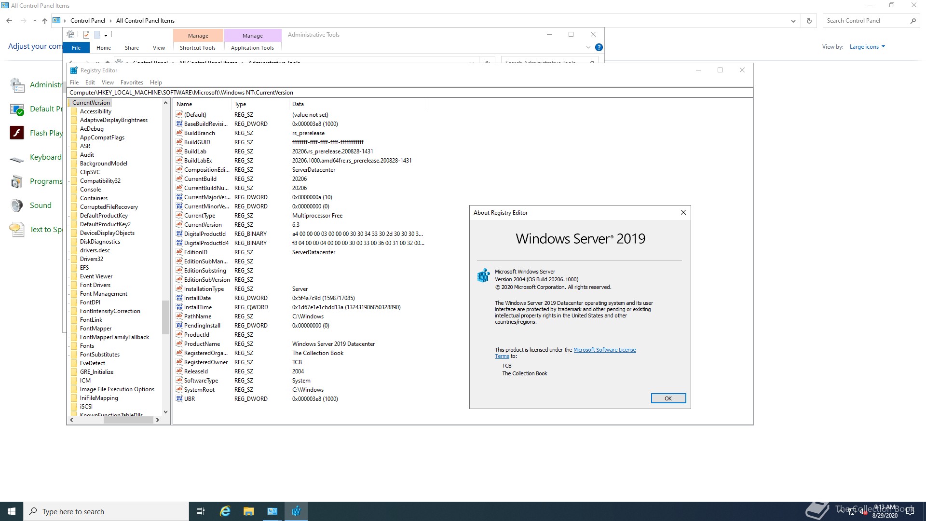Click the registry tree vertical scrollbar thumb
This screenshot has height=521, width=926.
[x=165, y=317]
